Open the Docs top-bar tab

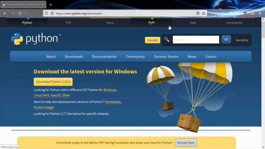(110, 23)
